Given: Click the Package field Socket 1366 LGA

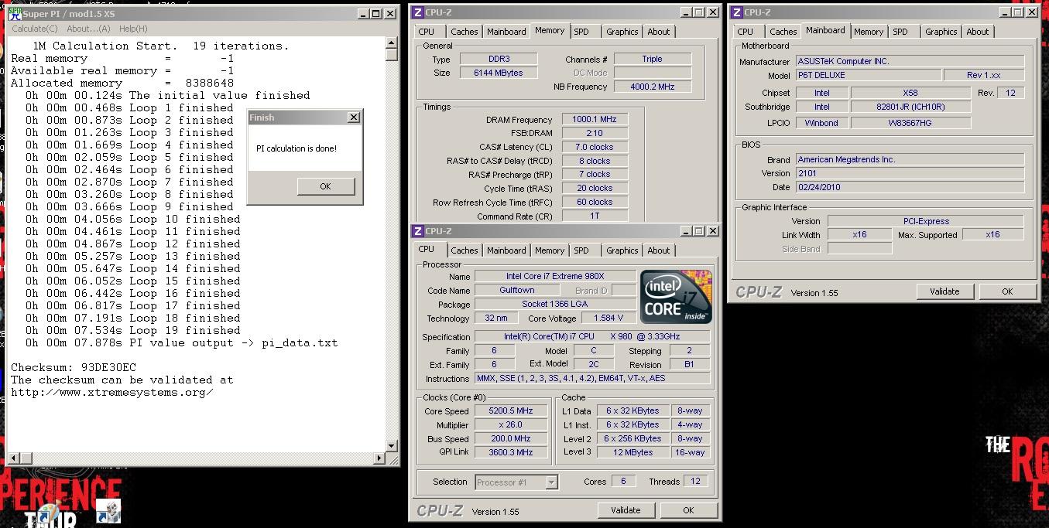Looking at the screenshot, I should click(555, 304).
